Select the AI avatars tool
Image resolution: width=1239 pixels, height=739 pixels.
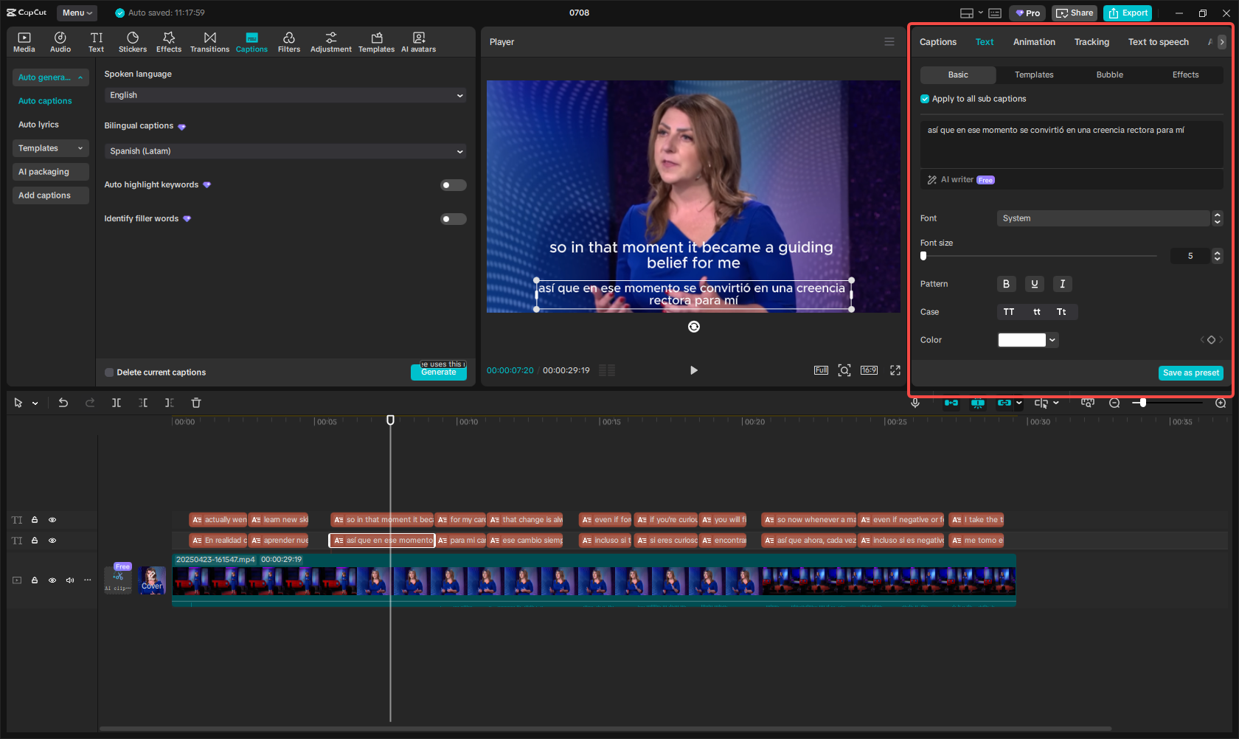coord(418,41)
